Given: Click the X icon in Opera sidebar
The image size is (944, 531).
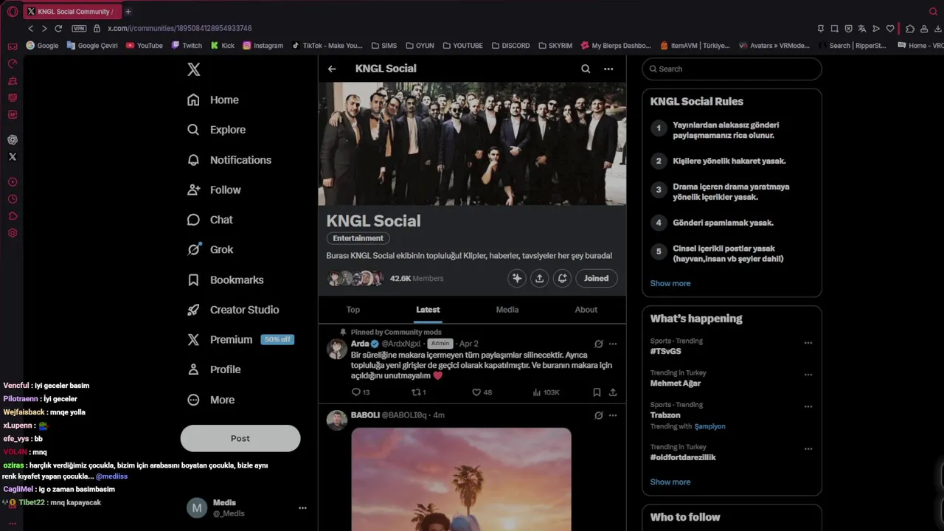Looking at the screenshot, I should (13, 157).
